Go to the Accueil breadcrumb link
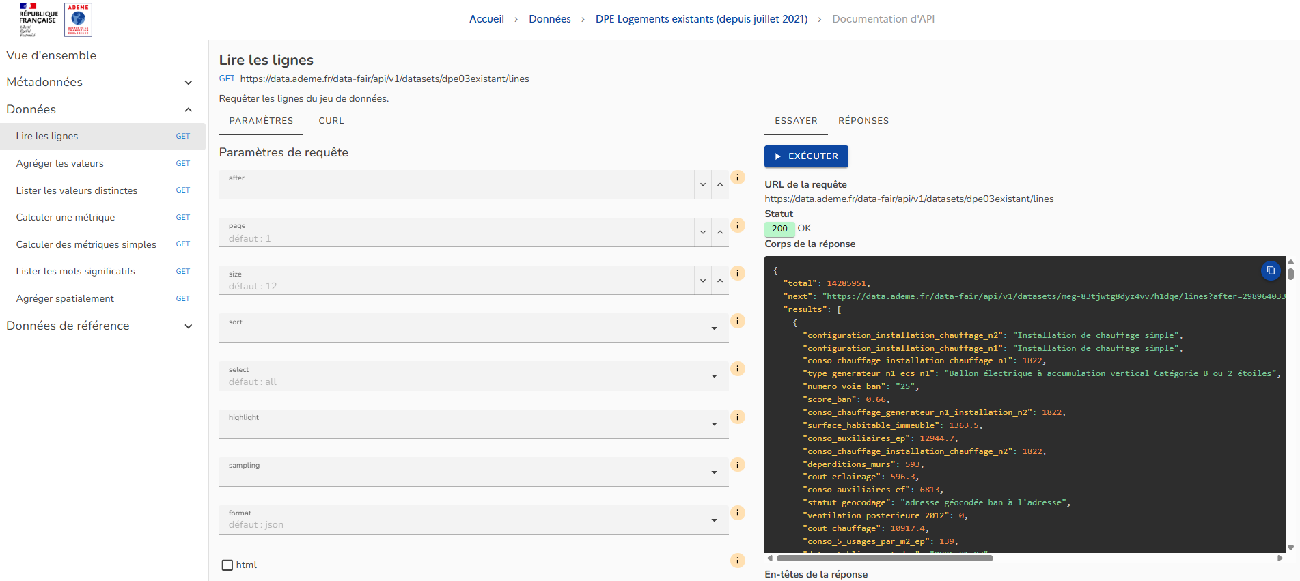Image resolution: width=1300 pixels, height=581 pixels. click(x=486, y=19)
